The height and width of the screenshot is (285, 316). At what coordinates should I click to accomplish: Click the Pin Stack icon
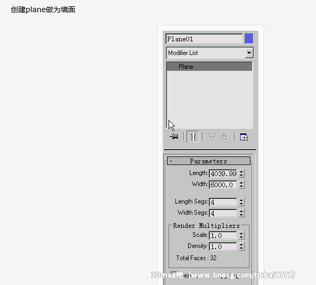[174, 137]
